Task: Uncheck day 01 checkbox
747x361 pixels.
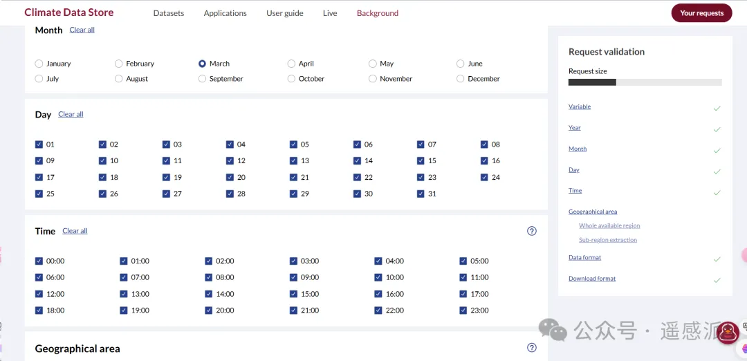Action: (x=39, y=145)
